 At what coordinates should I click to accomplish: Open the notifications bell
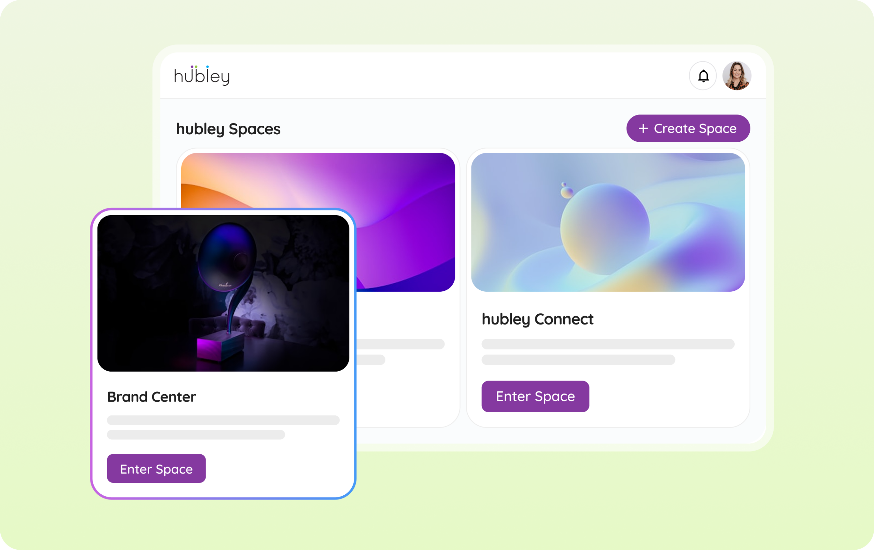pyautogui.click(x=703, y=76)
